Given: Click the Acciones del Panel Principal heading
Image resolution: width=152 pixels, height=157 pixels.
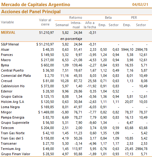Looking at the screenshot, I should 31,12.
